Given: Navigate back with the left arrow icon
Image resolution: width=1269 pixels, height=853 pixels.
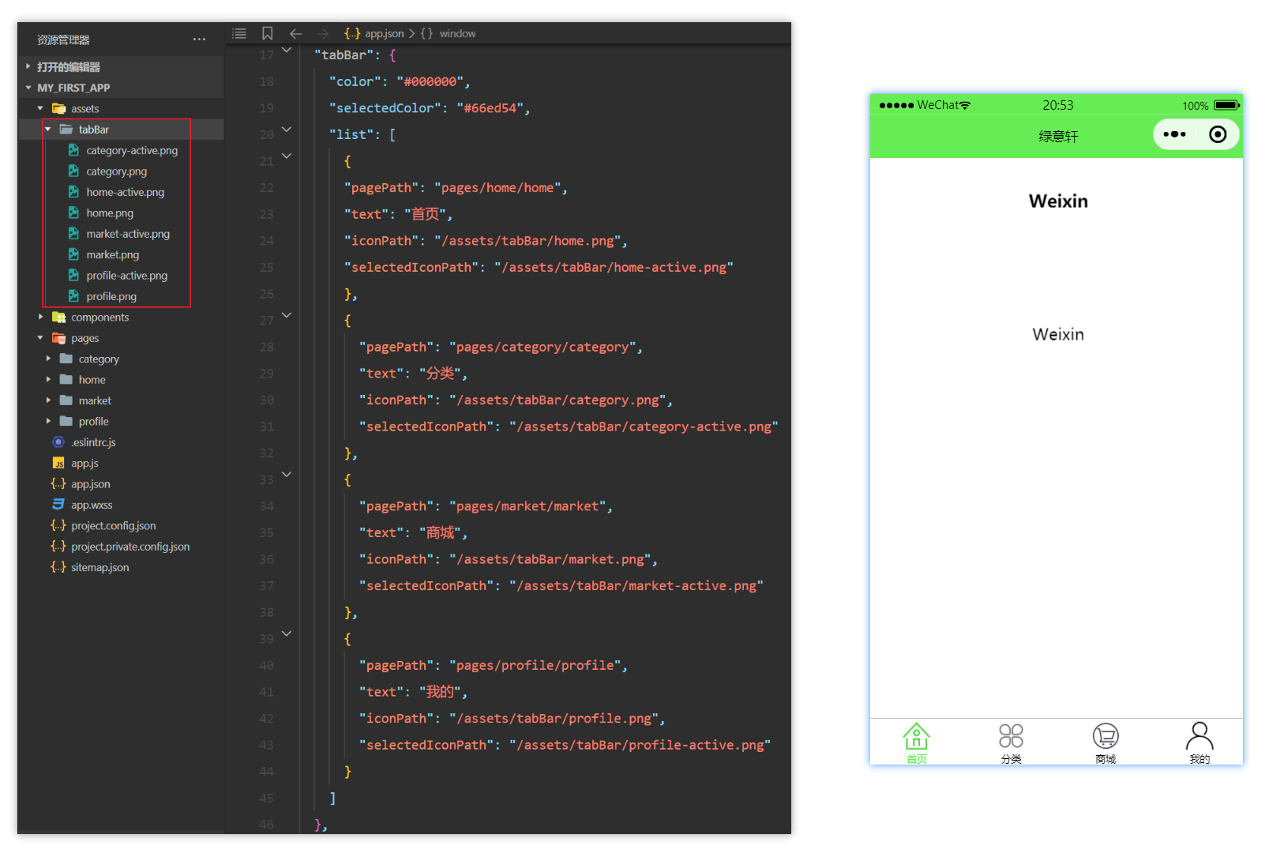Looking at the screenshot, I should pos(296,33).
